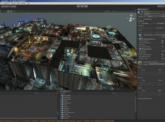Click the game object icon in the Inspector
Screen dimensions: 165x122
coord(139,12)
